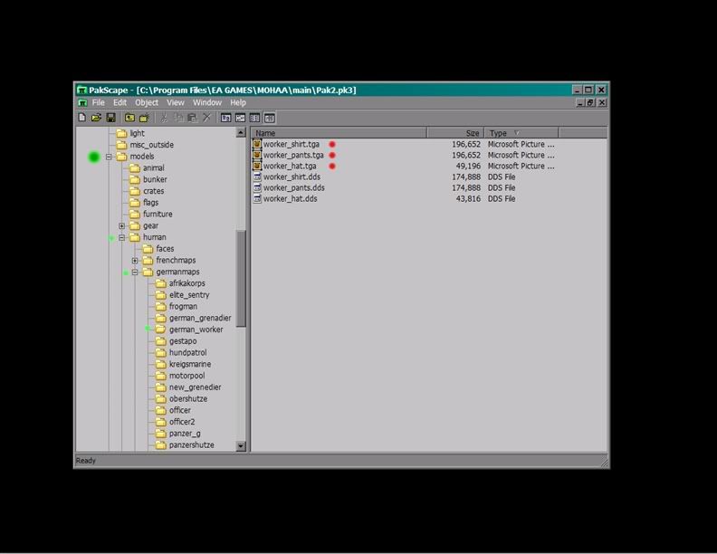Select the panzer_g folder
This screenshot has height=554, width=717.
[x=185, y=434]
